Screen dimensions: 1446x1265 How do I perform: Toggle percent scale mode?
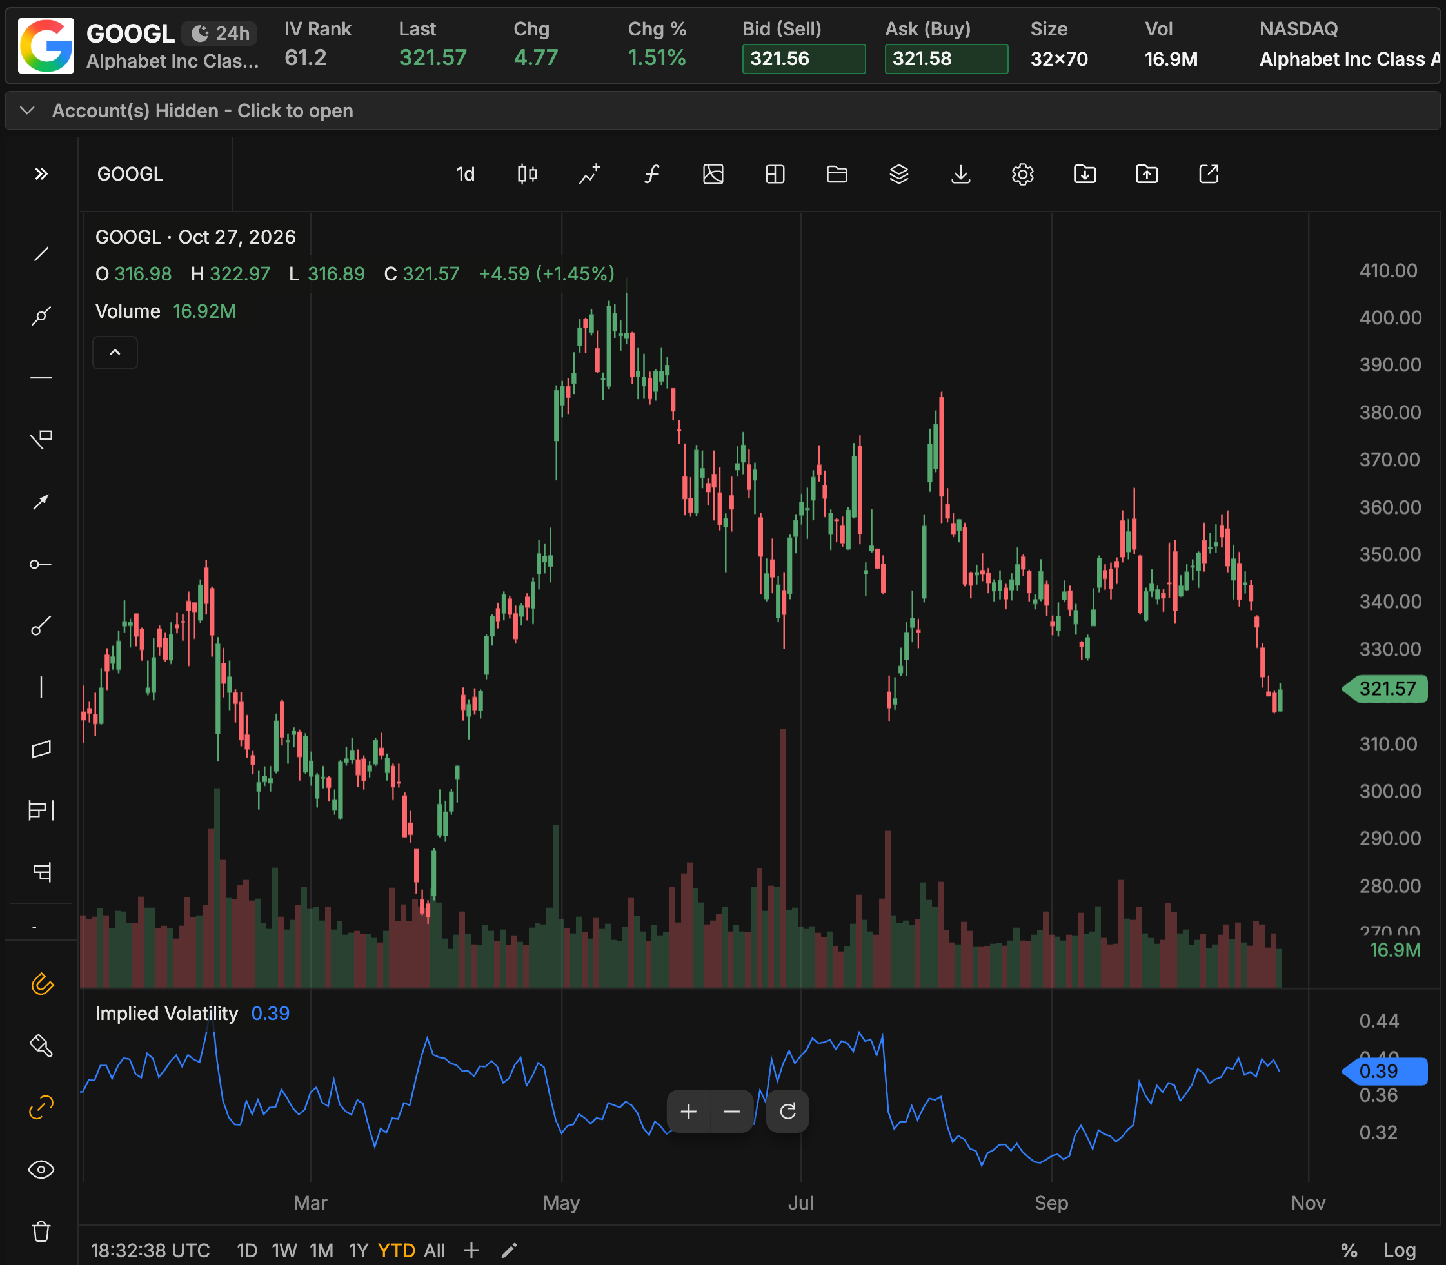point(1349,1250)
